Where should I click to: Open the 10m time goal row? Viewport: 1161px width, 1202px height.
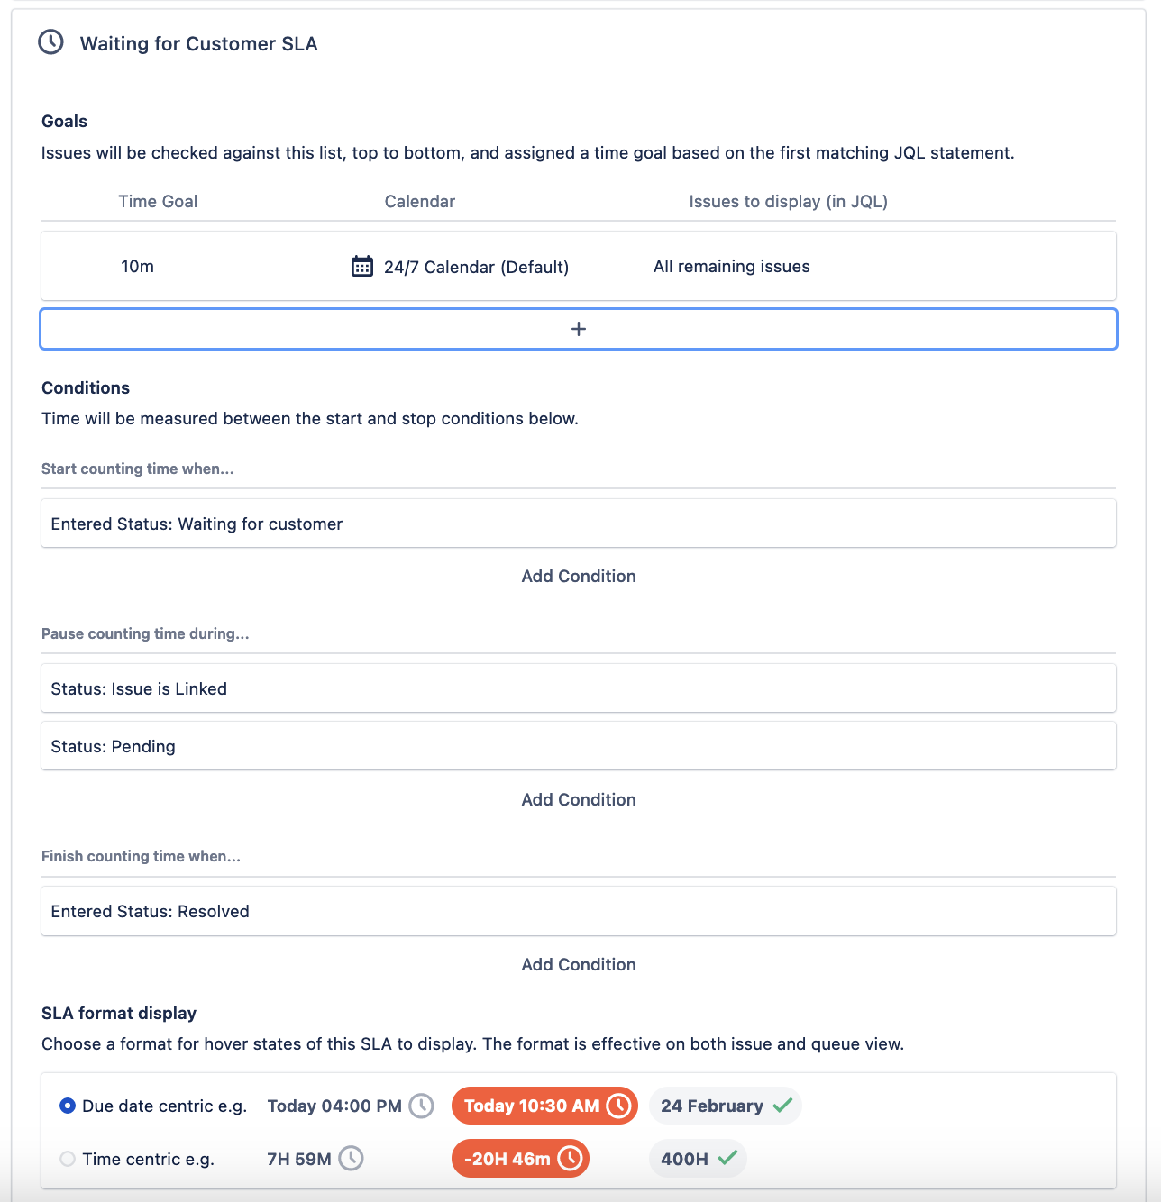(579, 266)
